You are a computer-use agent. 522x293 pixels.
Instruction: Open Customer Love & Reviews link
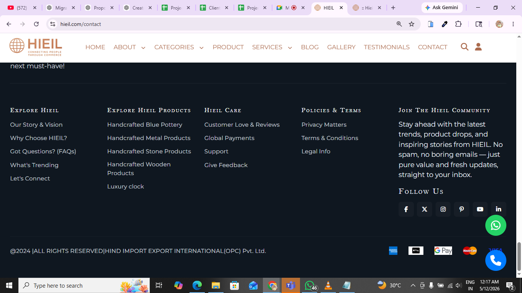pyautogui.click(x=242, y=125)
